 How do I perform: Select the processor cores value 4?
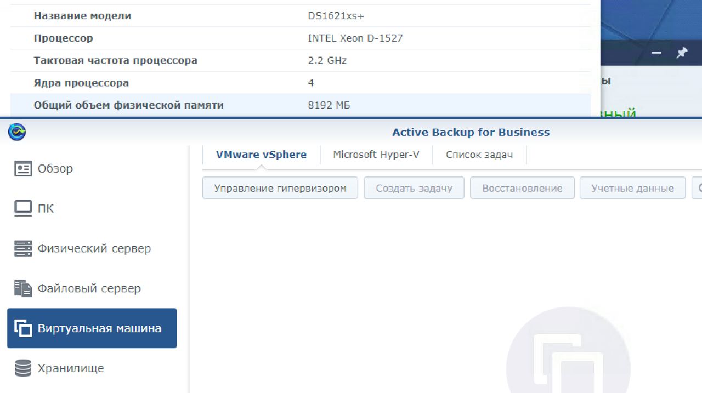pos(311,83)
